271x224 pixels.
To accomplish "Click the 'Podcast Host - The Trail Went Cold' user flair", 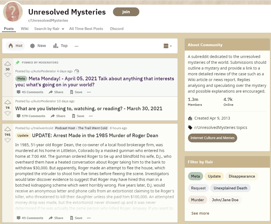I will 81,128.
